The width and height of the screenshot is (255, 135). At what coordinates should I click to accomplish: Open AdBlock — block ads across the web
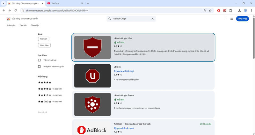coord(132,124)
